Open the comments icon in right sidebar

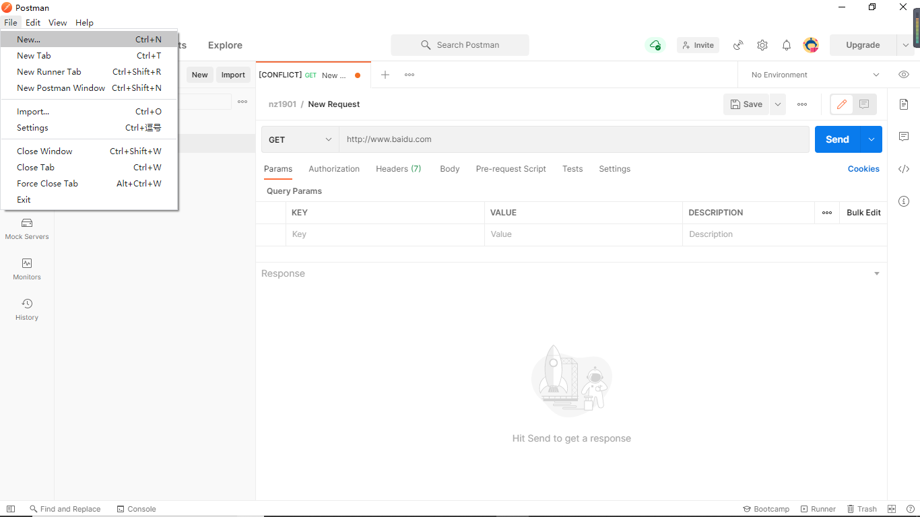coord(904,137)
